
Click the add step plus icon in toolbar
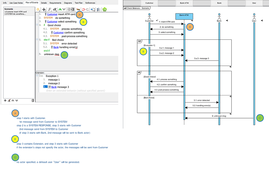coord(44,9)
